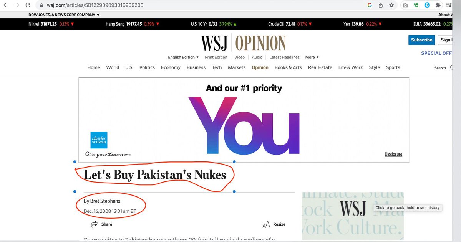Click the DJIA ticker quote

tap(432, 24)
